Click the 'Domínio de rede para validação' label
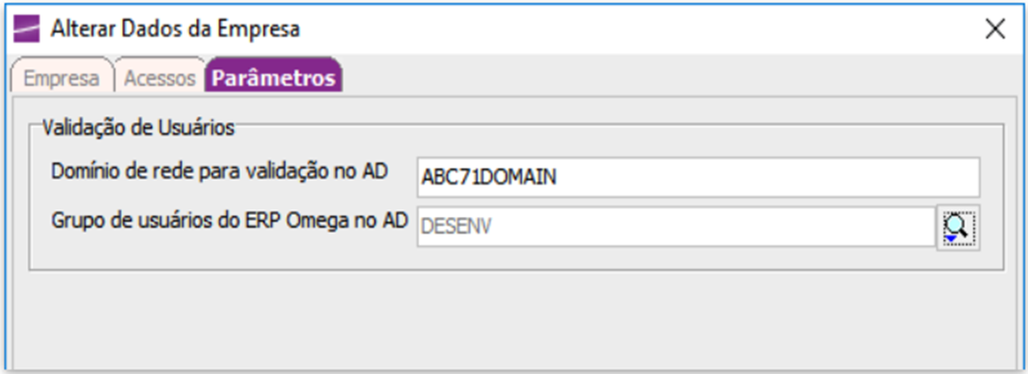1028x374 pixels. pos(219,171)
